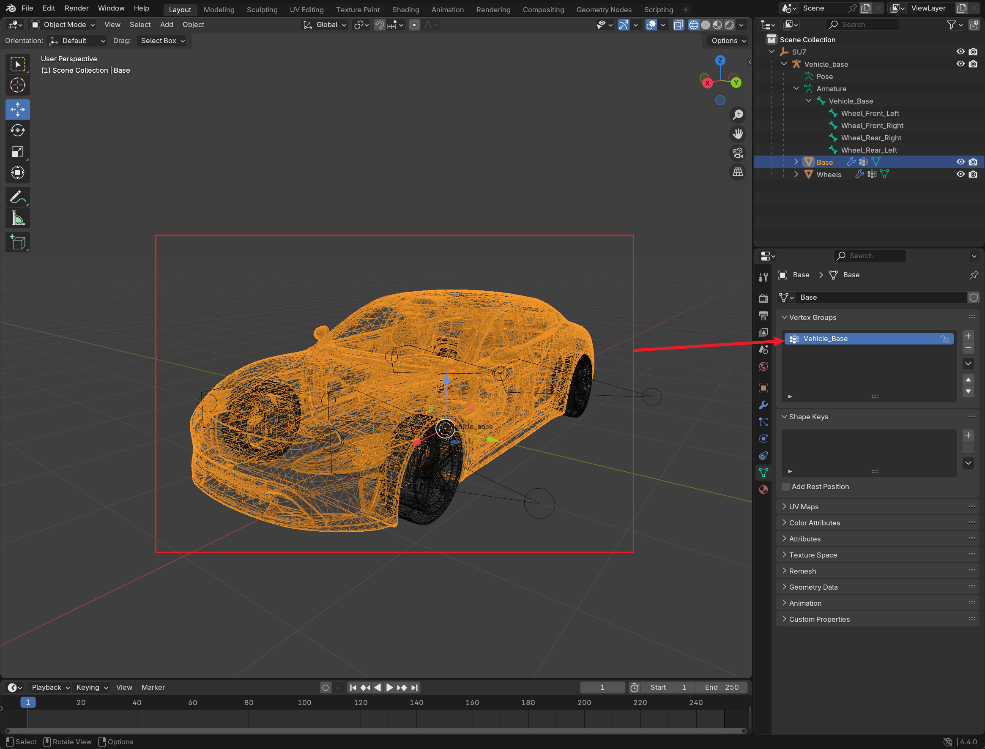The height and width of the screenshot is (749, 985).
Task: Switch to the Shading workspace tab
Action: coord(405,9)
